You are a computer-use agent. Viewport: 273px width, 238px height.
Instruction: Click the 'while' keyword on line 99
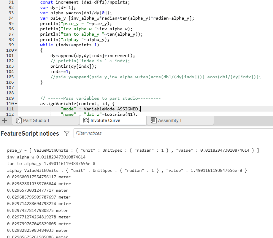[x=47, y=45]
